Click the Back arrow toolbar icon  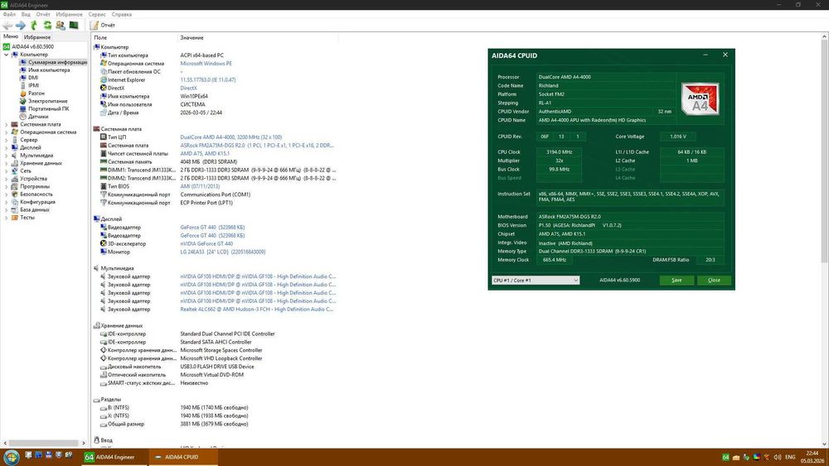7,26
